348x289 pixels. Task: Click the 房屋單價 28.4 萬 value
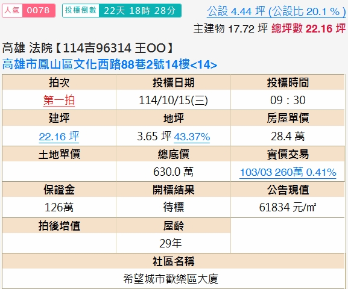coord(288,136)
